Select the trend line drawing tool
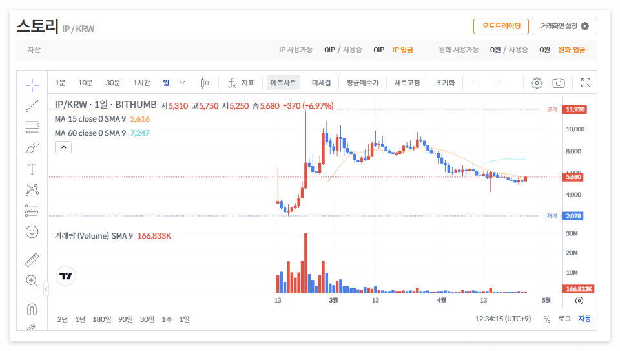620x351 pixels. point(32,105)
